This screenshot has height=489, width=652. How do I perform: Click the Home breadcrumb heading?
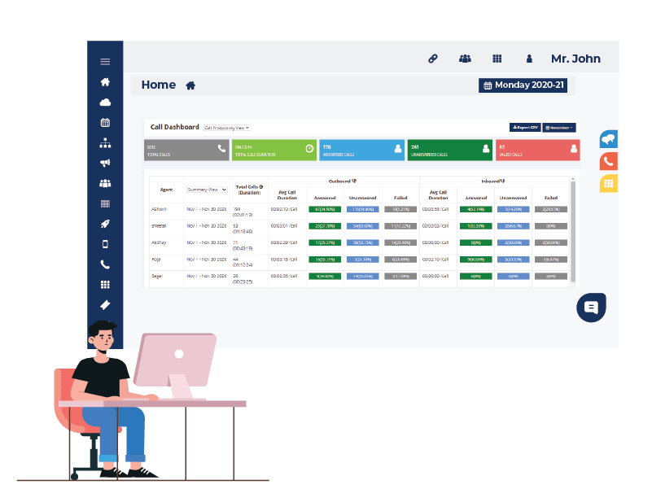159,85
